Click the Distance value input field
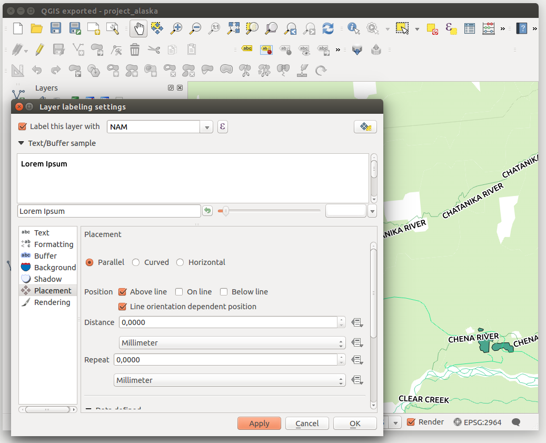 point(227,322)
